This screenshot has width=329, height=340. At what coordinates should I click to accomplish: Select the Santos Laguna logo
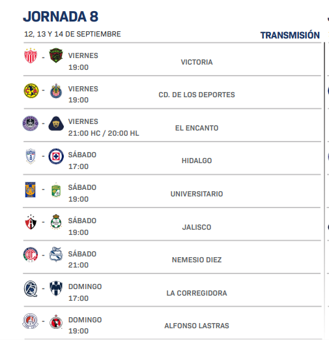56,222
